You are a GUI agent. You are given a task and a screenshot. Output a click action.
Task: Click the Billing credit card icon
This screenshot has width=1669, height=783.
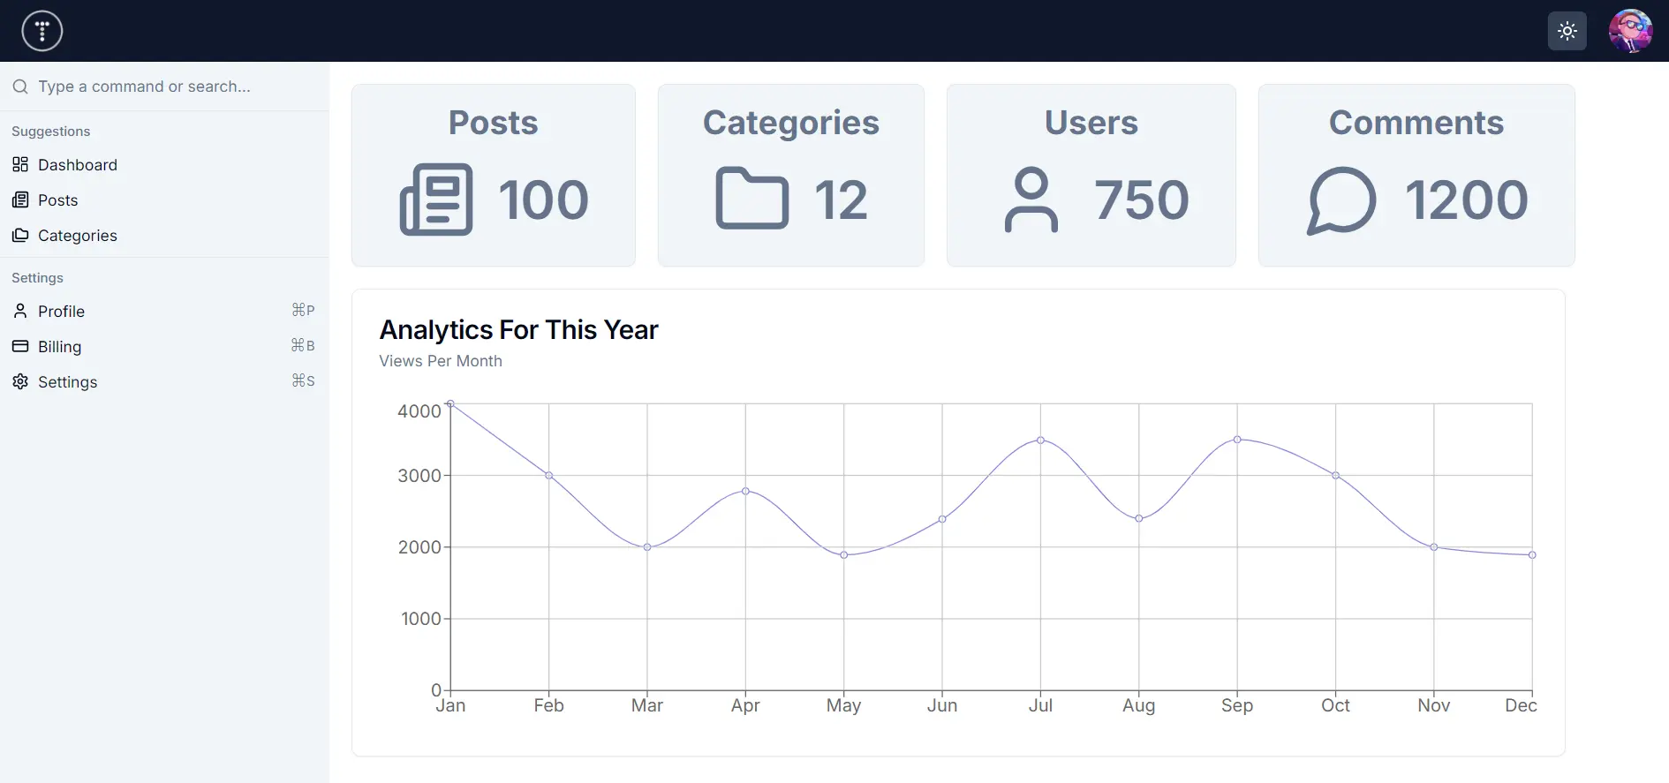click(x=20, y=346)
